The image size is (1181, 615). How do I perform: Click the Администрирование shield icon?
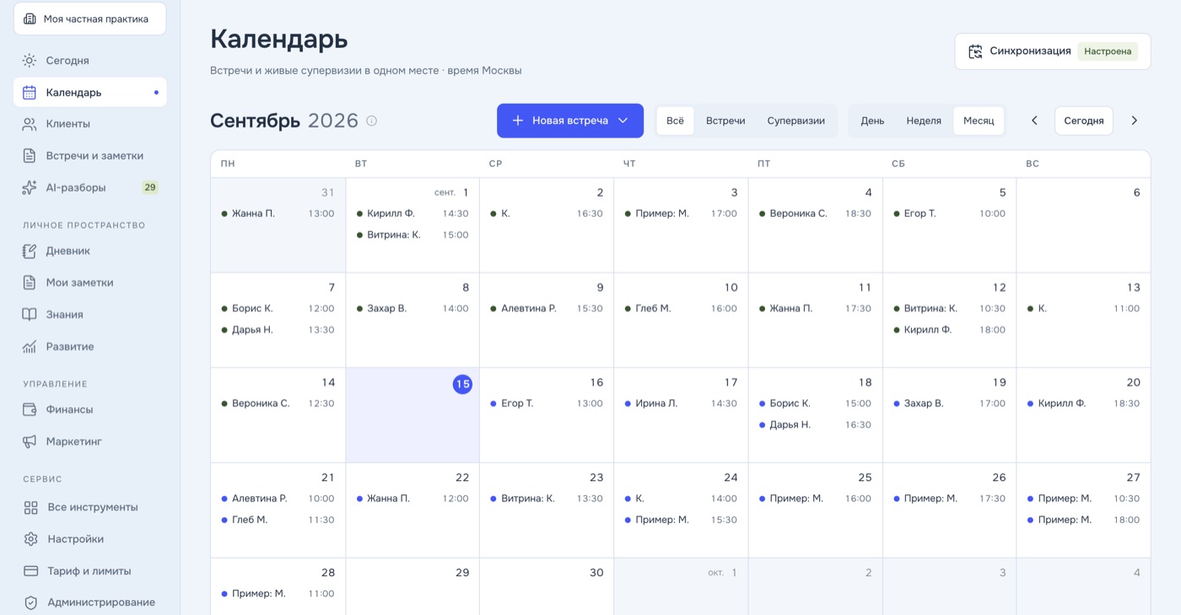click(x=31, y=602)
